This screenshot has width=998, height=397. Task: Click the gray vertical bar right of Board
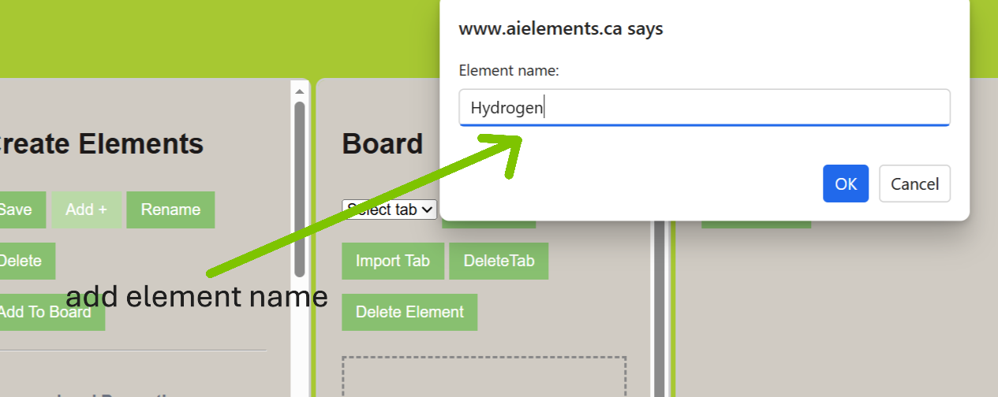pyautogui.click(x=660, y=315)
